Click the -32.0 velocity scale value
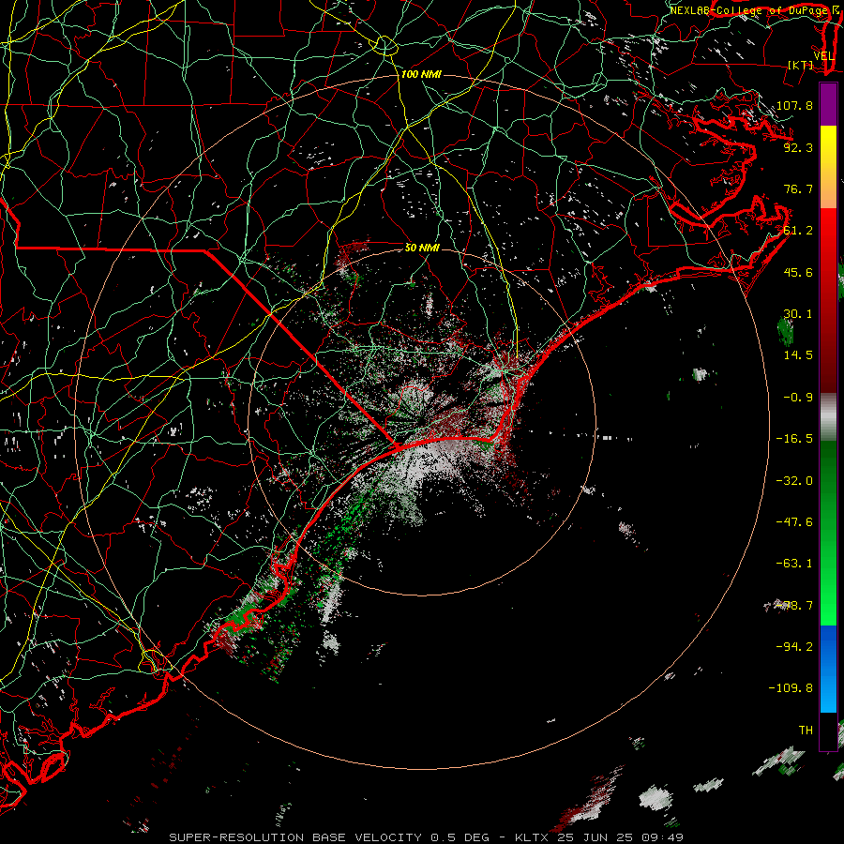 [x=794, y=481]
